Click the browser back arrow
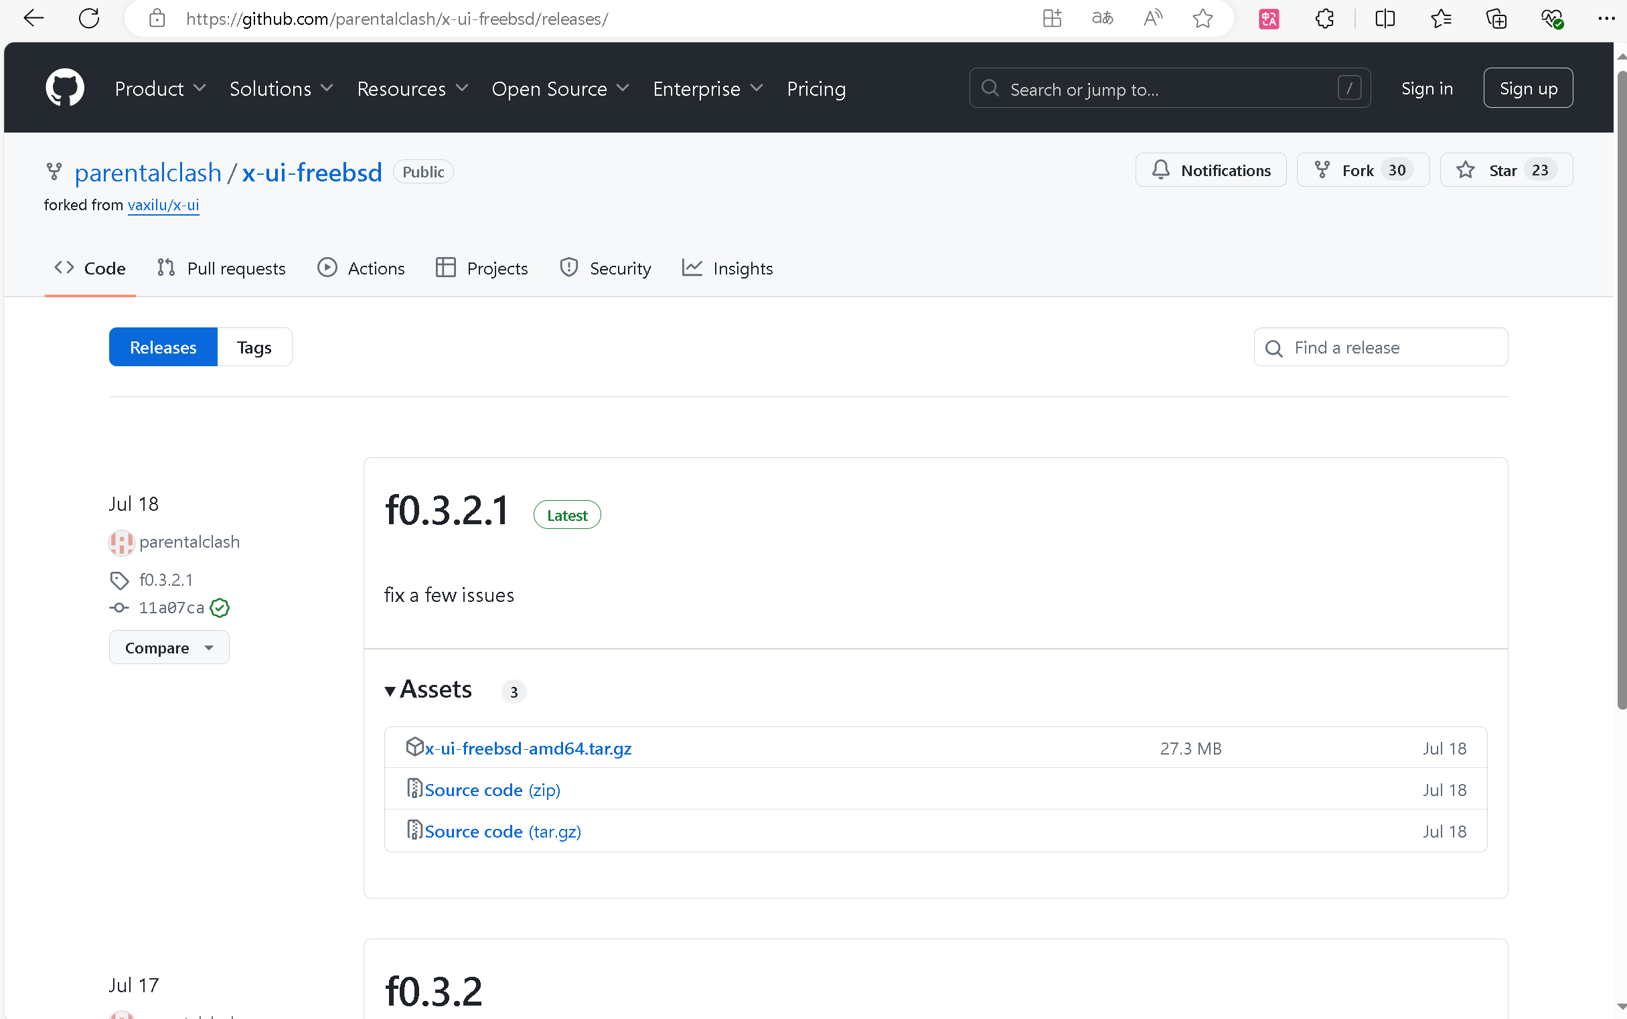The width and height of the screenshot is (1627, 1019). click(x=33, y=18)
